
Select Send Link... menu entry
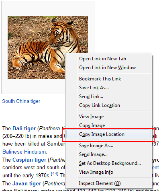[108, 97]
